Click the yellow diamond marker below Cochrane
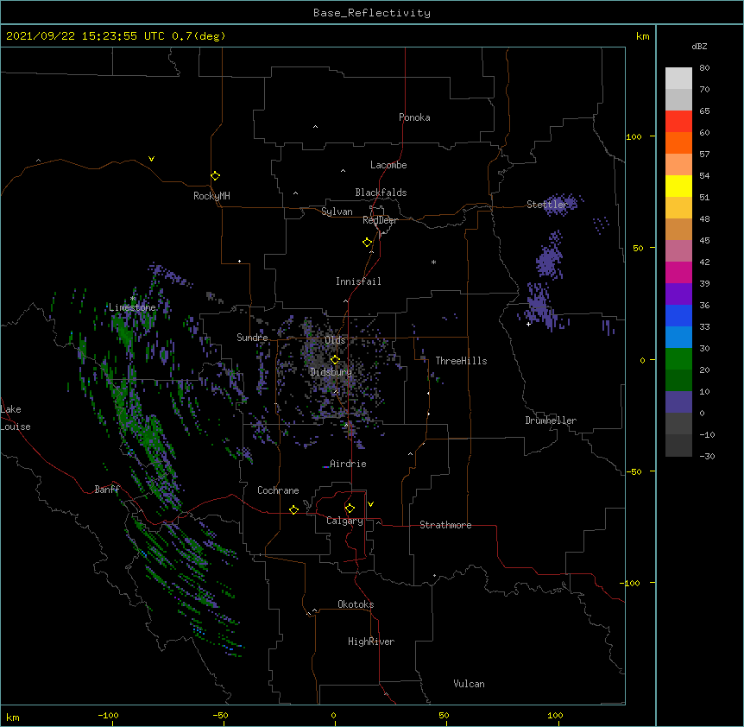 click(293, 509)
